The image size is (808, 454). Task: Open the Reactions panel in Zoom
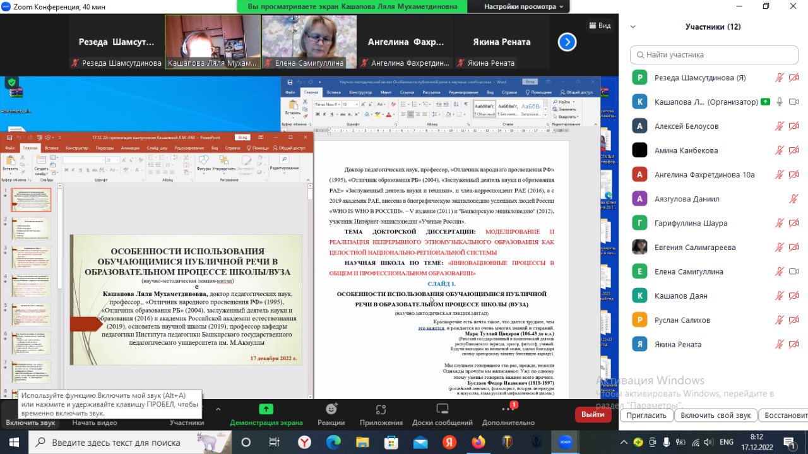(331, 414)
